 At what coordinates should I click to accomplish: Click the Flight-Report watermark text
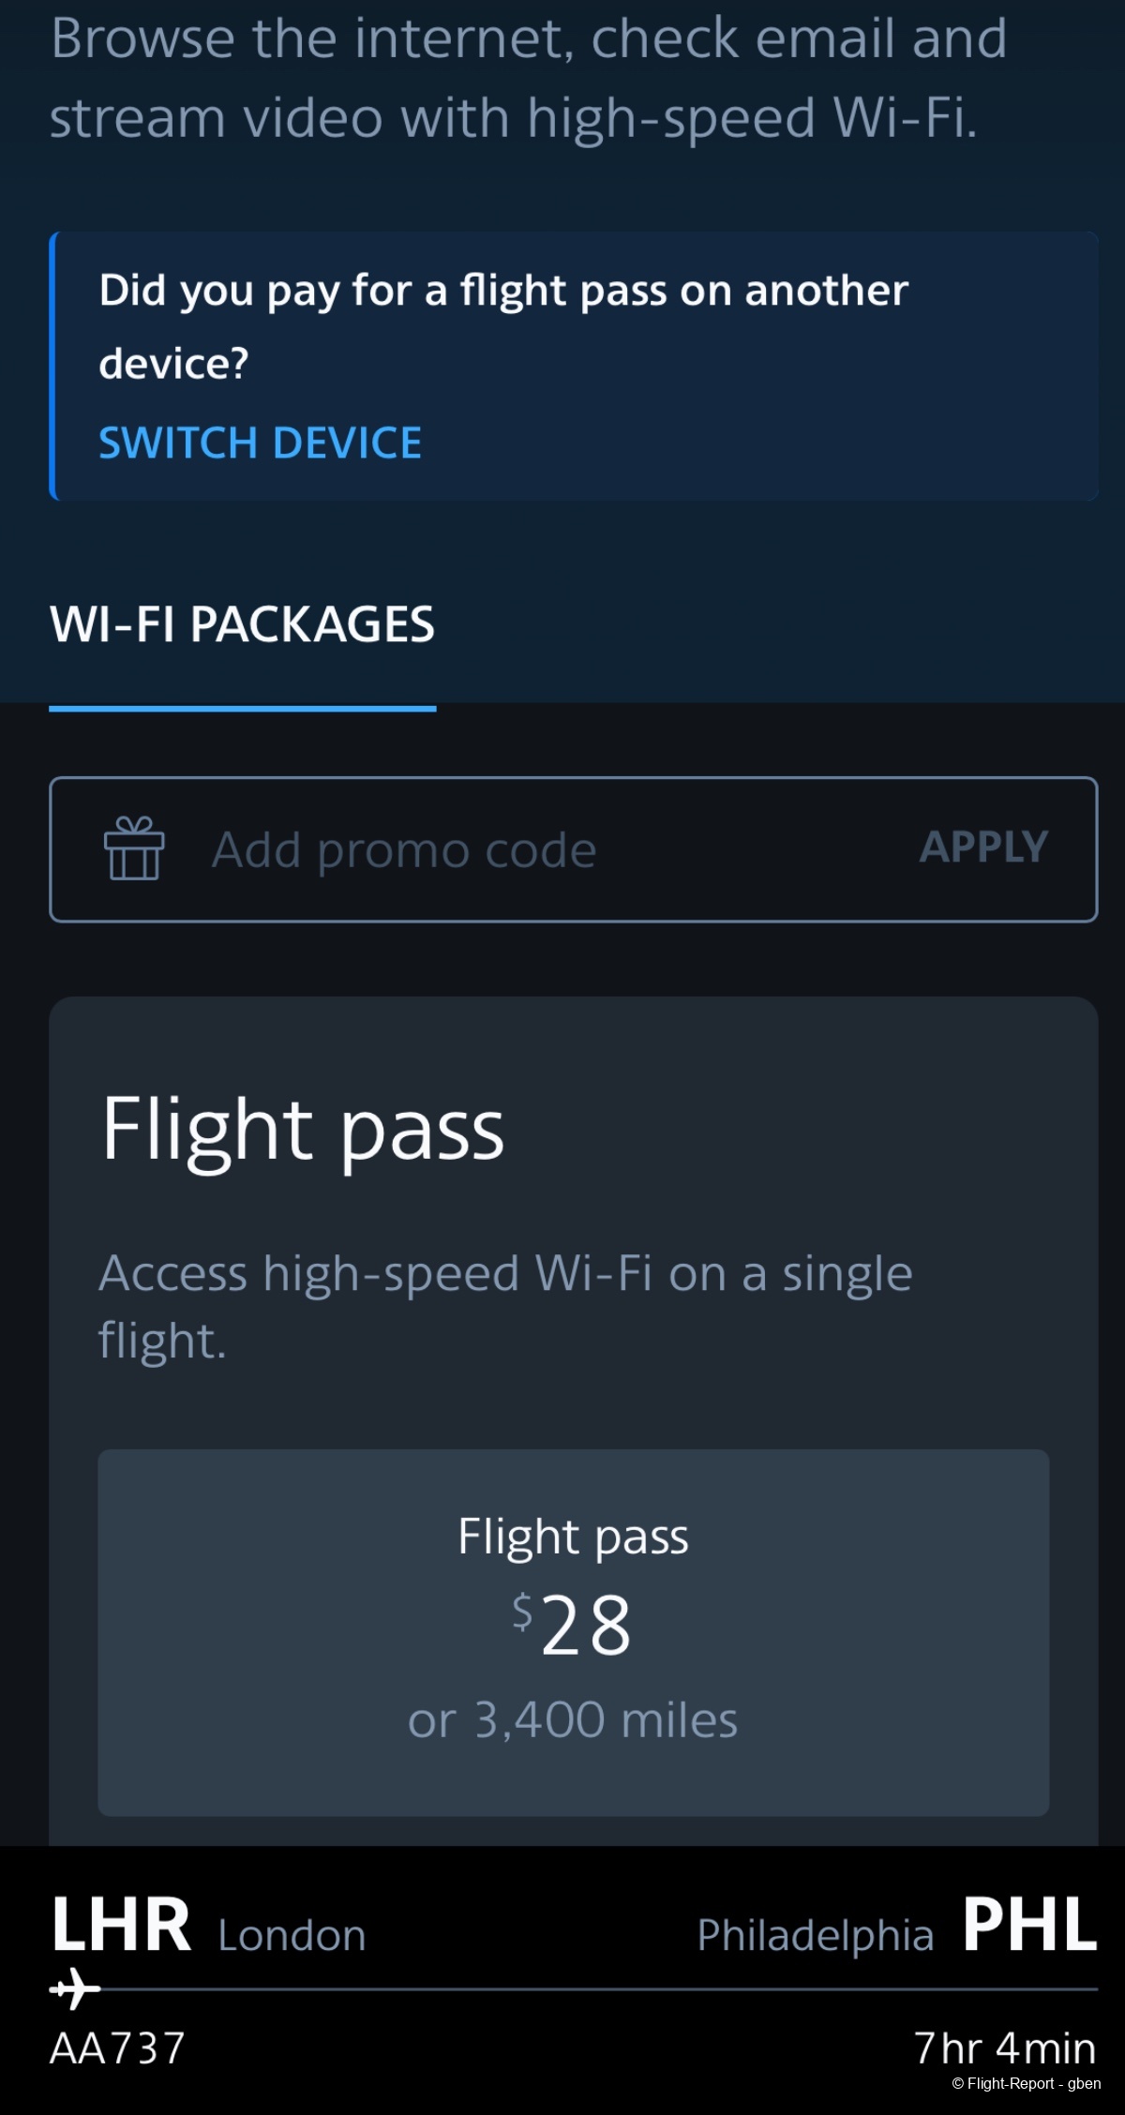pos(1026,2083)
